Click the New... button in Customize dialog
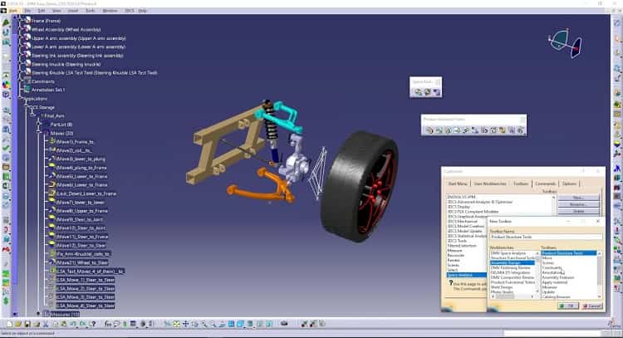This screenshot has width=623, height=338. (x=578, y=198)
